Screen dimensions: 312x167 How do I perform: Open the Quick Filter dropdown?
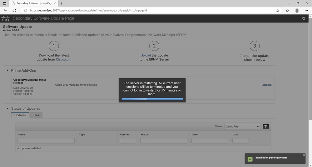click(x=242, y=126)
